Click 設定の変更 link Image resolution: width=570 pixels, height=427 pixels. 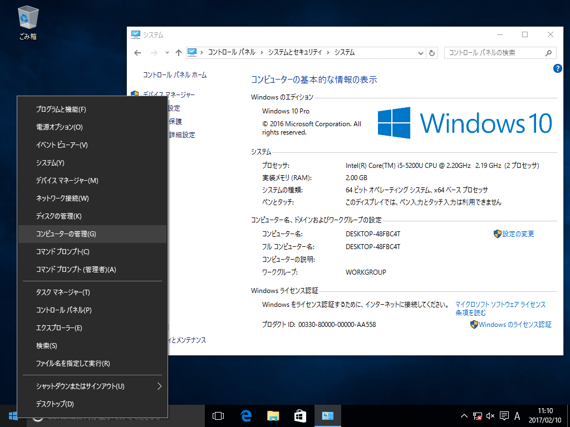[518, 234]
